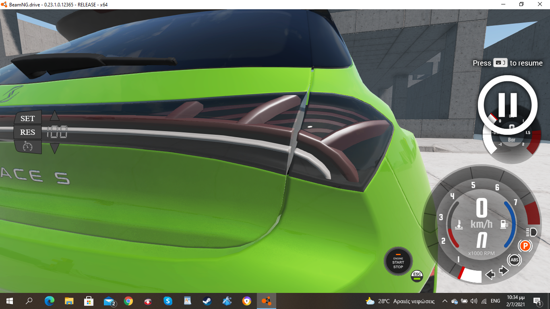Screen dimensions: 550x309
Task: Open File Explorer from taskbar
Action: (69, 301)
